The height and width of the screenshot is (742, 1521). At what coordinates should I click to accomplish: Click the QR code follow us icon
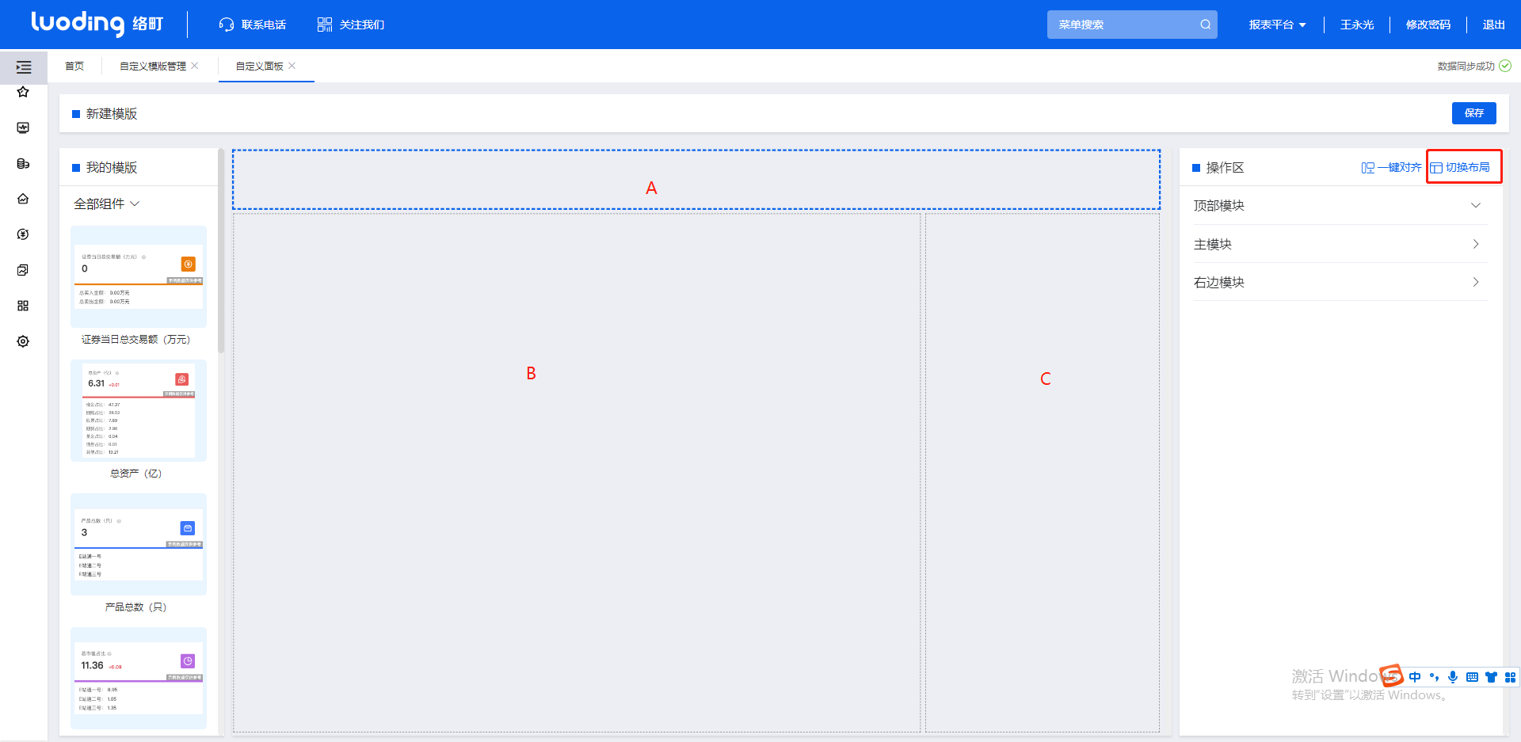point(325,25)
